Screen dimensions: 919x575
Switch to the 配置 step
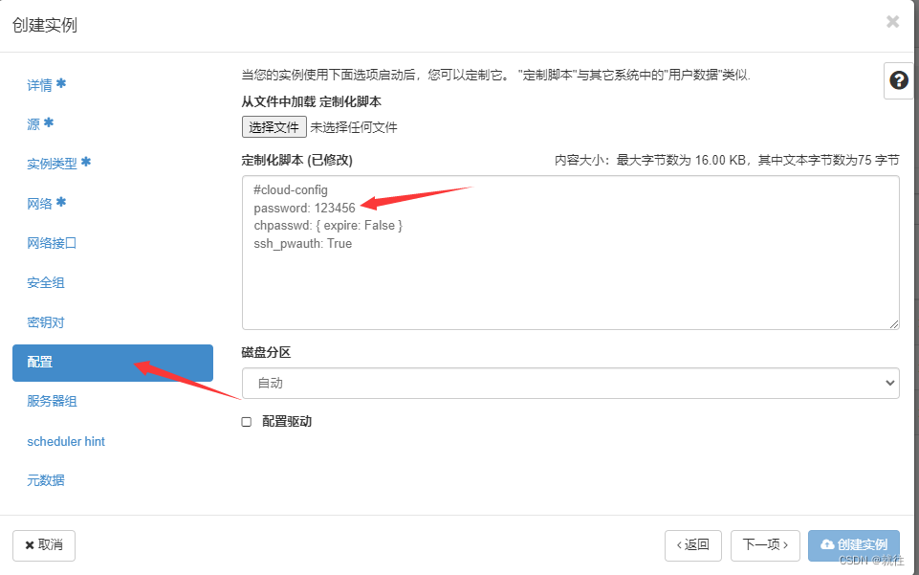[45, 363]
